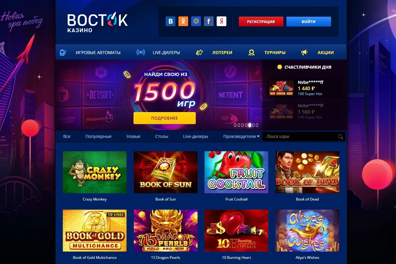Click the red Регистрация button
This screenshot has height=264, width=396.
pos(261,22)
